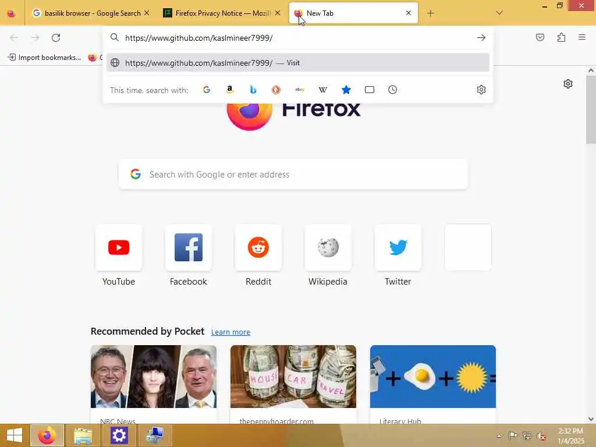Viewport: 596px width, 447px height.
Task: Close the basilik browser Google Search tab
Action: point(147,13)
